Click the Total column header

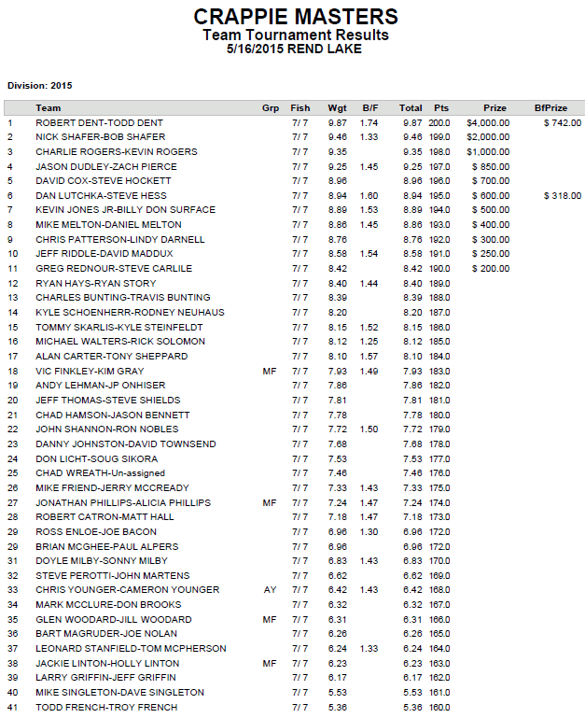tap(411, 108)
